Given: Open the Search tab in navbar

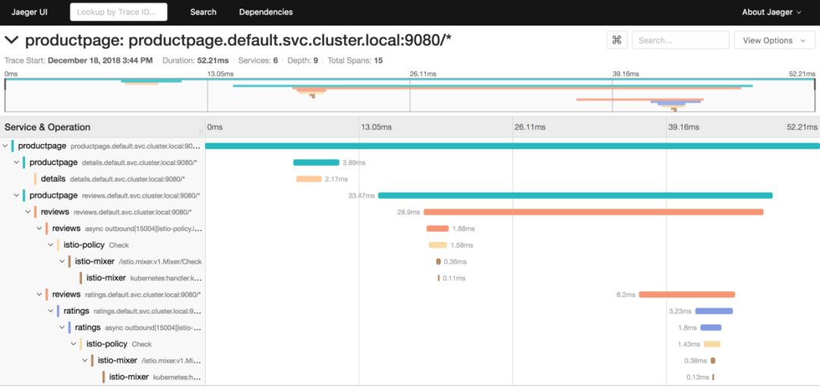Looking at the screenshot, I should (x=203, y=12).
